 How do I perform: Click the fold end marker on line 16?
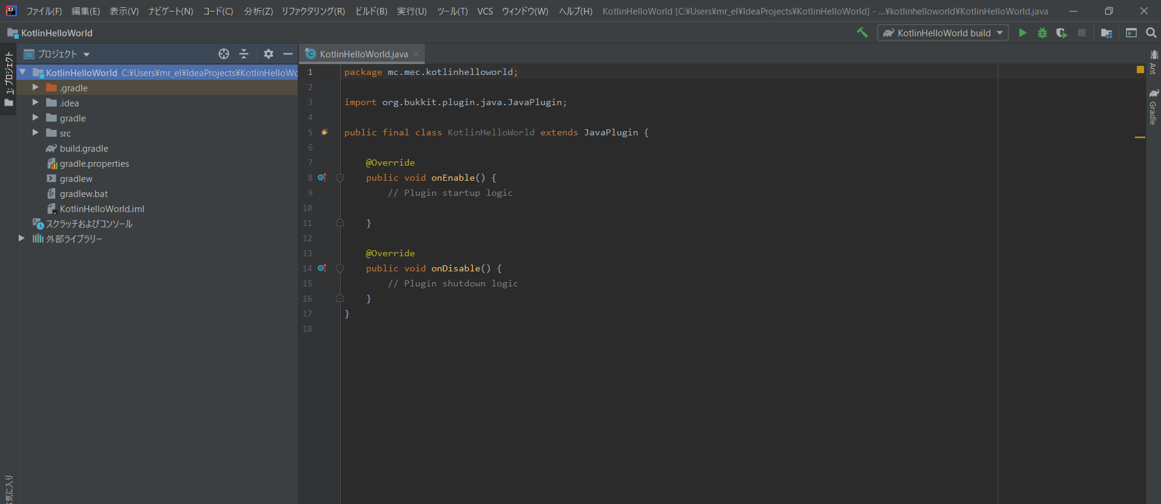[340, 299]
